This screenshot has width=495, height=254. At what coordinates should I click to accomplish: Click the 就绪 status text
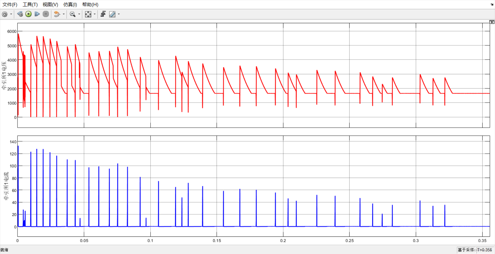[4, 250]
